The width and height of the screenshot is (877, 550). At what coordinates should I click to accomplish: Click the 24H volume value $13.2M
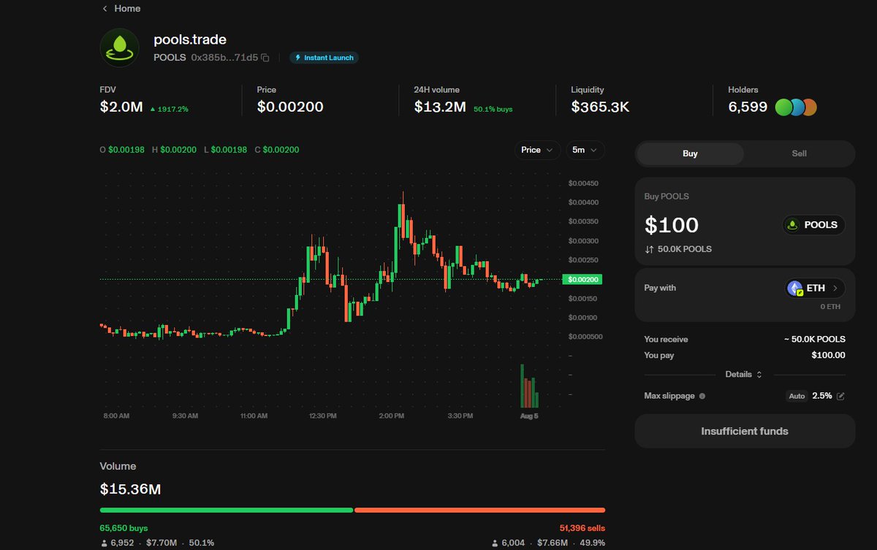pyautogui.click(x=440, y=107)
